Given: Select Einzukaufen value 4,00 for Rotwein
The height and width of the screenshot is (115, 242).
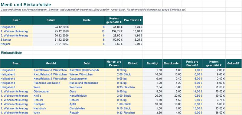Looking at the screenshot, I should (172, 113).
